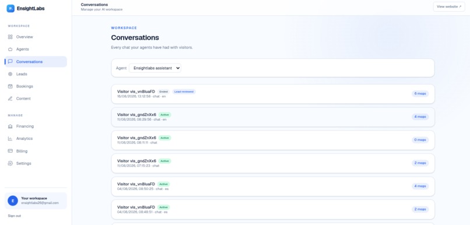The image size is (470, 225).
Task: Click the Leads target icon
Action: click(10, 74)
